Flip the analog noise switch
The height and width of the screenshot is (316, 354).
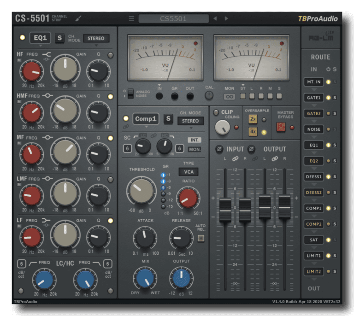130,94
